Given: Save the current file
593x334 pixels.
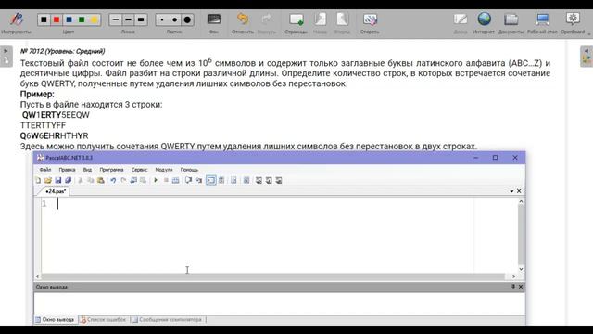Looking at the screenshot, I should 57,180.
